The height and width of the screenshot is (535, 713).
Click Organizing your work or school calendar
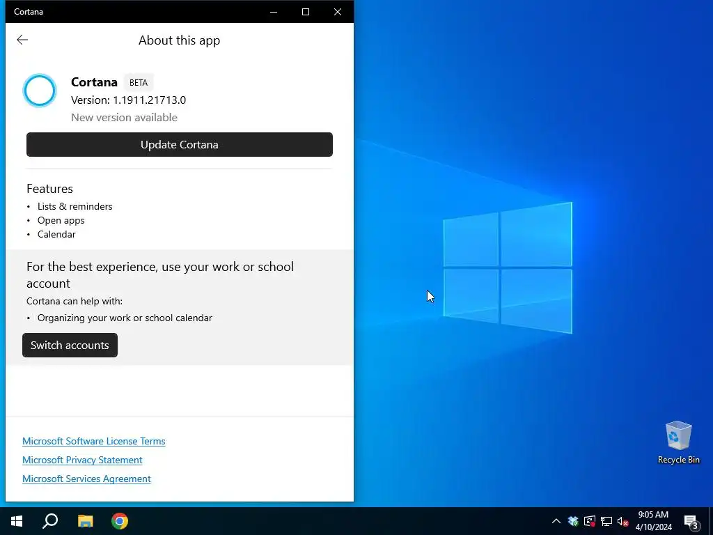point(125,318)
